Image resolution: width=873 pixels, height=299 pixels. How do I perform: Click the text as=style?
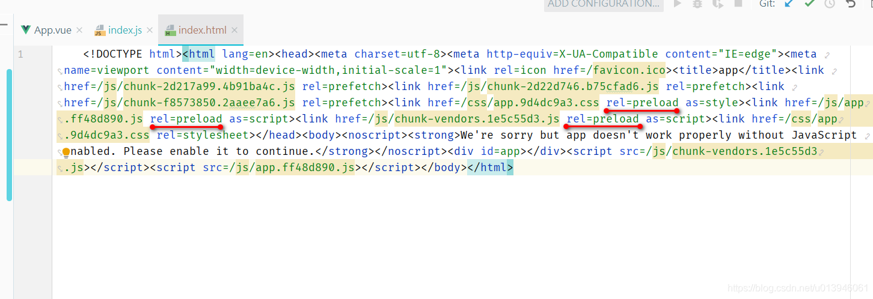pyautogui.click(x=712, y=103)
